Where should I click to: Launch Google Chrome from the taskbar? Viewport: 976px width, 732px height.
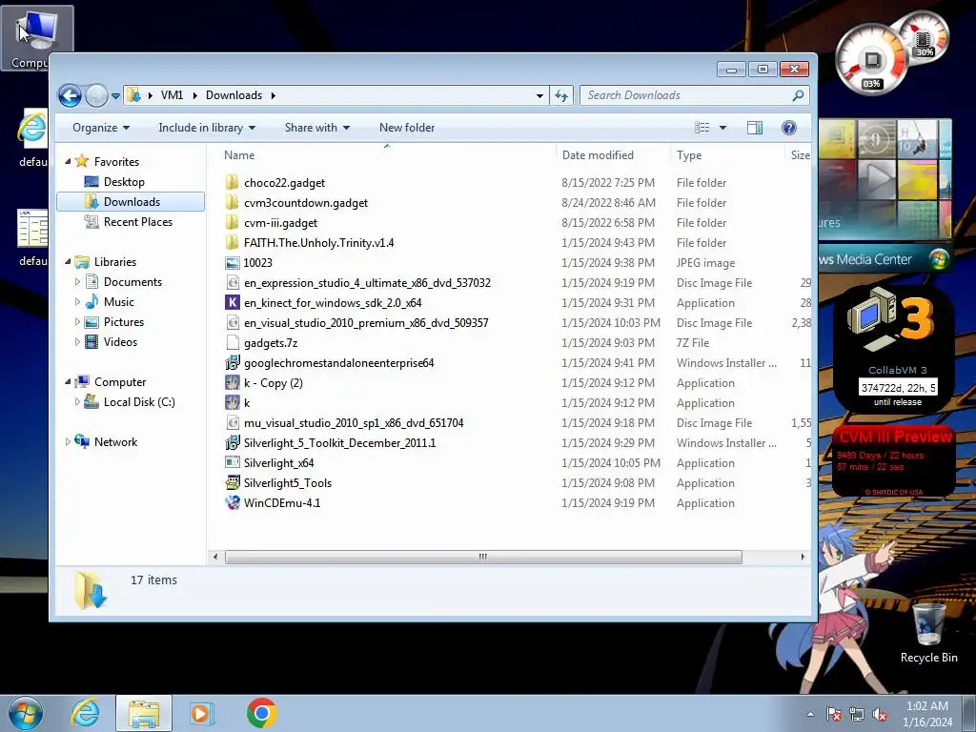pos(261,713)
